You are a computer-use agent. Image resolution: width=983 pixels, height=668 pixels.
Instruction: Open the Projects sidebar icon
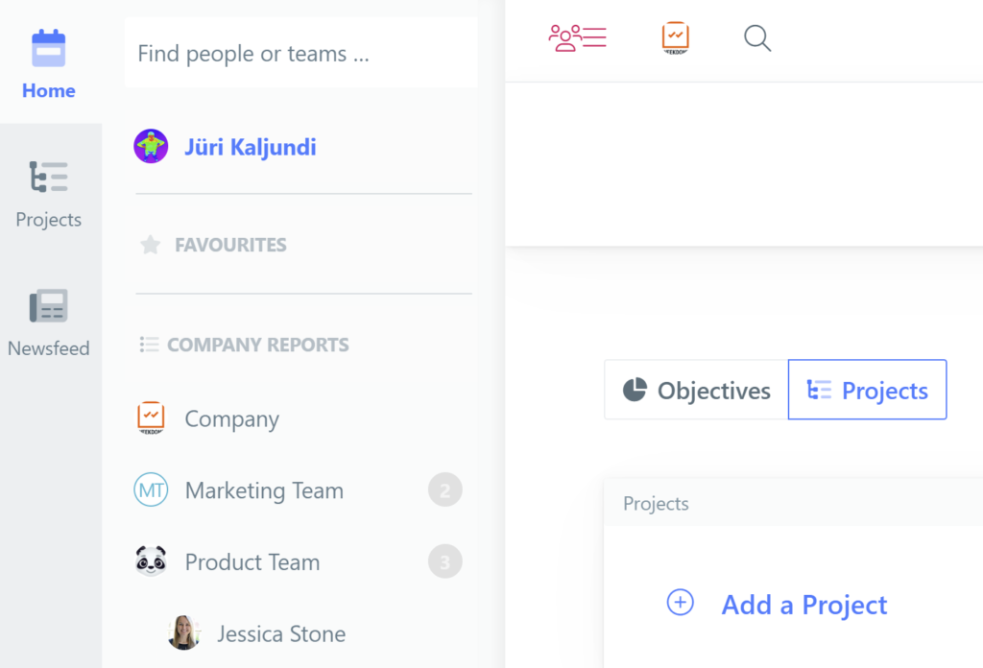click(x=48, y=177)
